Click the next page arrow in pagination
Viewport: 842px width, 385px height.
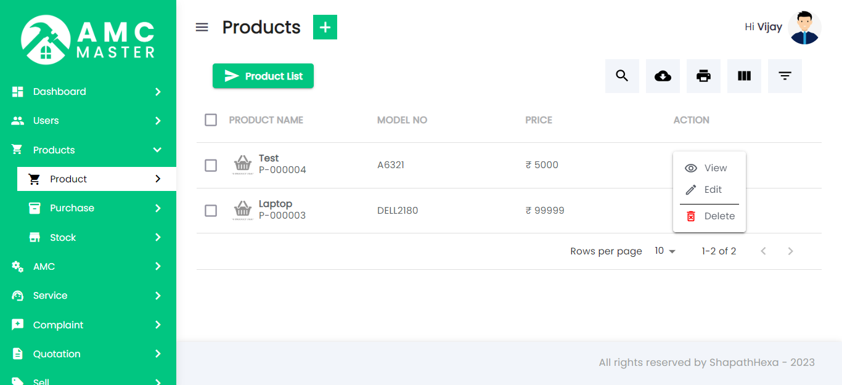coord(791,251)
